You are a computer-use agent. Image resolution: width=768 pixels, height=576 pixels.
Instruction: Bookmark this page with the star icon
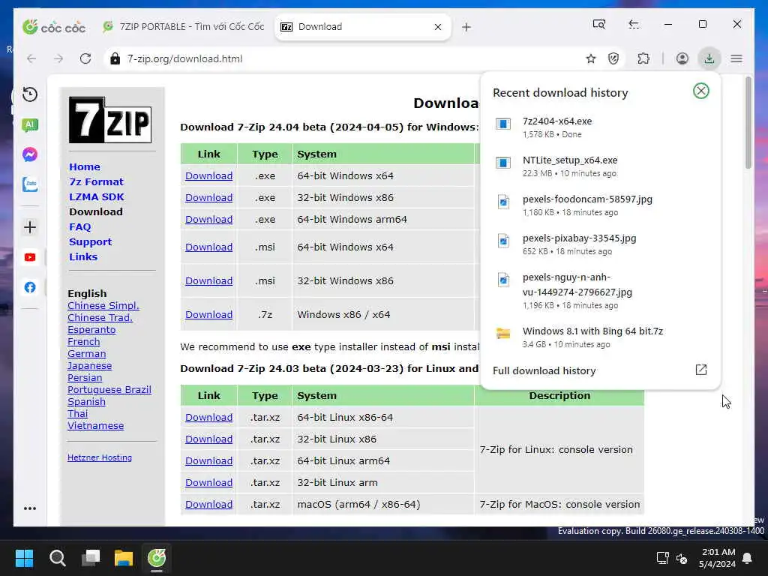(x=591, y=58)
